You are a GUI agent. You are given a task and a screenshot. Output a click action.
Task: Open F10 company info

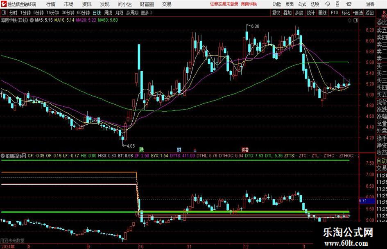(x=335, y=13)
